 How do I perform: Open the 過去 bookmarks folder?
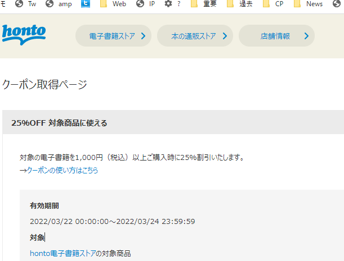(239, 4)
